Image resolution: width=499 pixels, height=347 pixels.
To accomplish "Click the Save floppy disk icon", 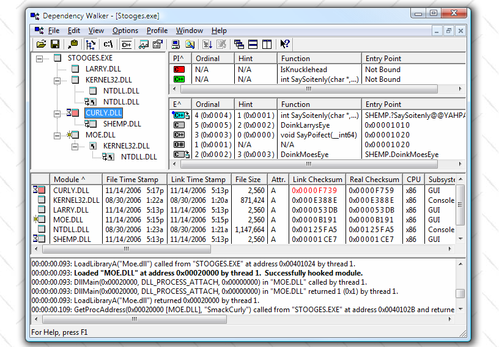I will point(54,44).
